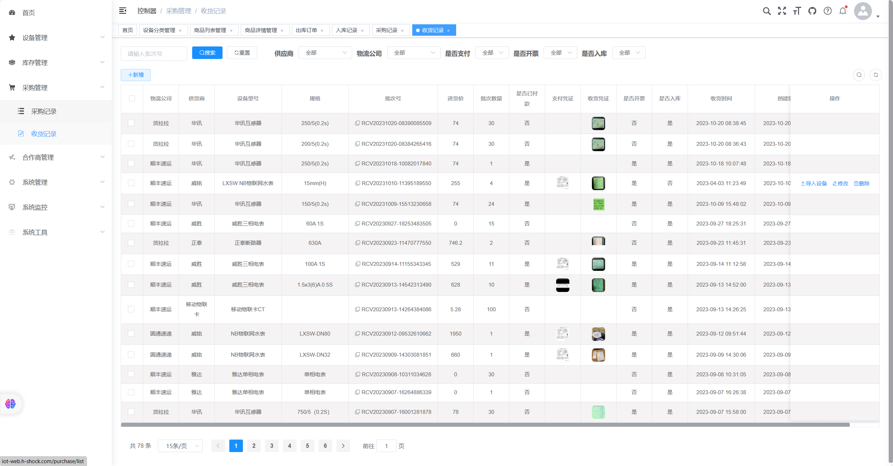Open 收货记录 in the sidebar

pyautogui.click(x=56, y=134)
